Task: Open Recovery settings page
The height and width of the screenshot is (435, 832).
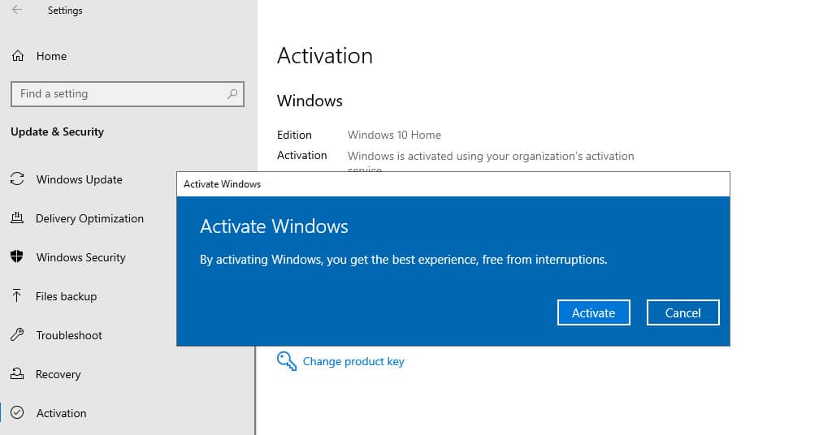Action: (x=58, y=374)
